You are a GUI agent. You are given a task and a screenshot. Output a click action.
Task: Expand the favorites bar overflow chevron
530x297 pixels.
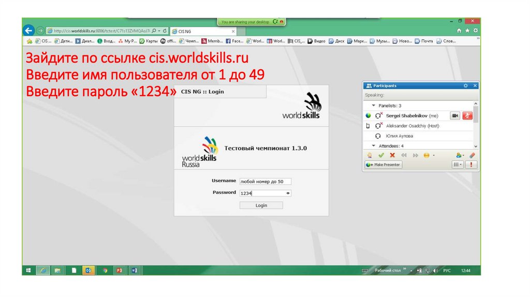478,38
